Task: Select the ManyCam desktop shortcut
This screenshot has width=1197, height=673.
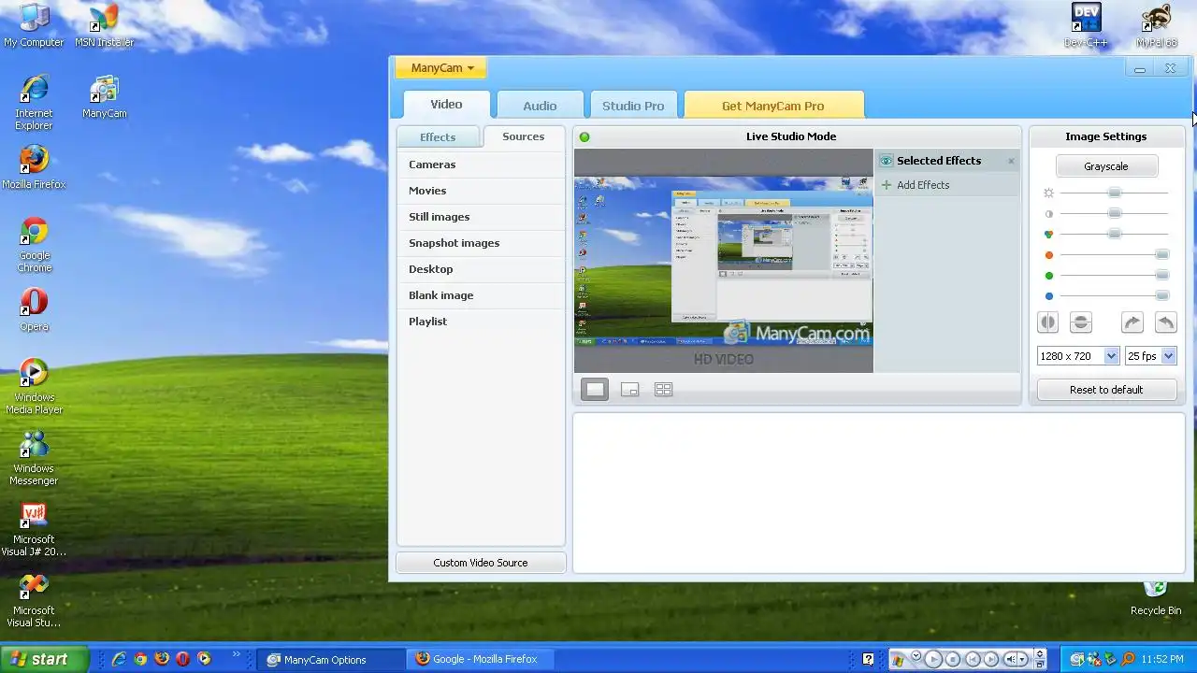Action: click(x=104, y=97)
